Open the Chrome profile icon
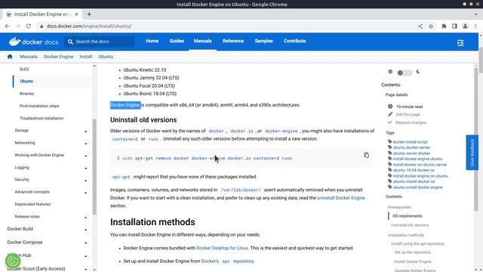This screenshot has height=272, width=483. click(x=465, y=26)
